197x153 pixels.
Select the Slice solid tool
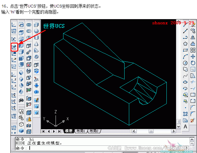pyautogui.click(x=36, y=79)
